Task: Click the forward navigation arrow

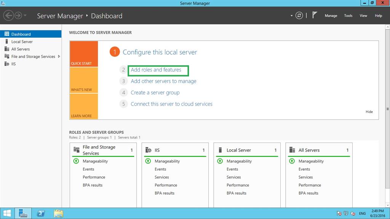Action: (x=18, y=16)
